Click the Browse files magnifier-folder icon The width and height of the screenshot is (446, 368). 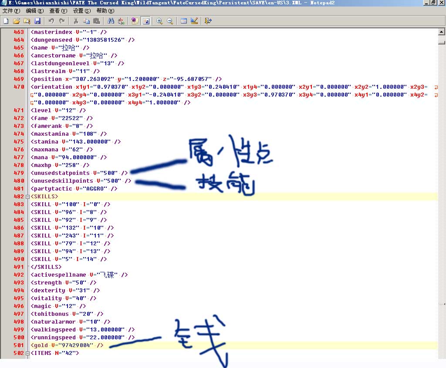27,21
